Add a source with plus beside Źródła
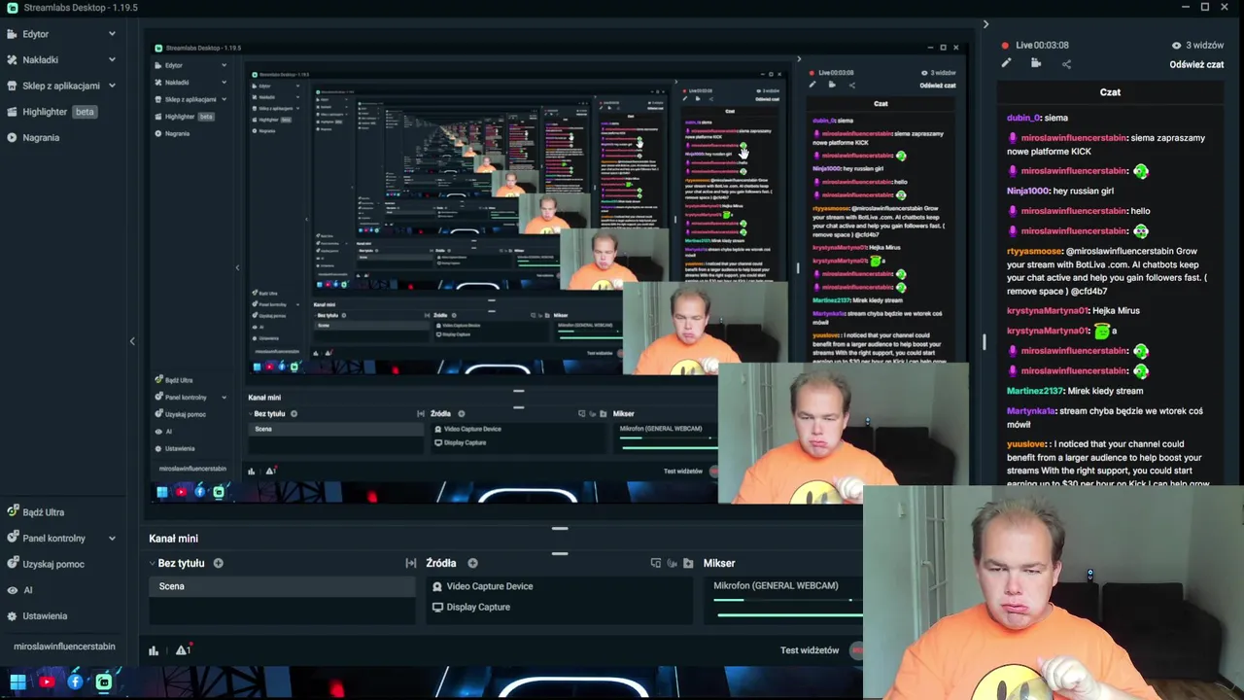This screenshot has width=1244, height=700. click(472, 563)
